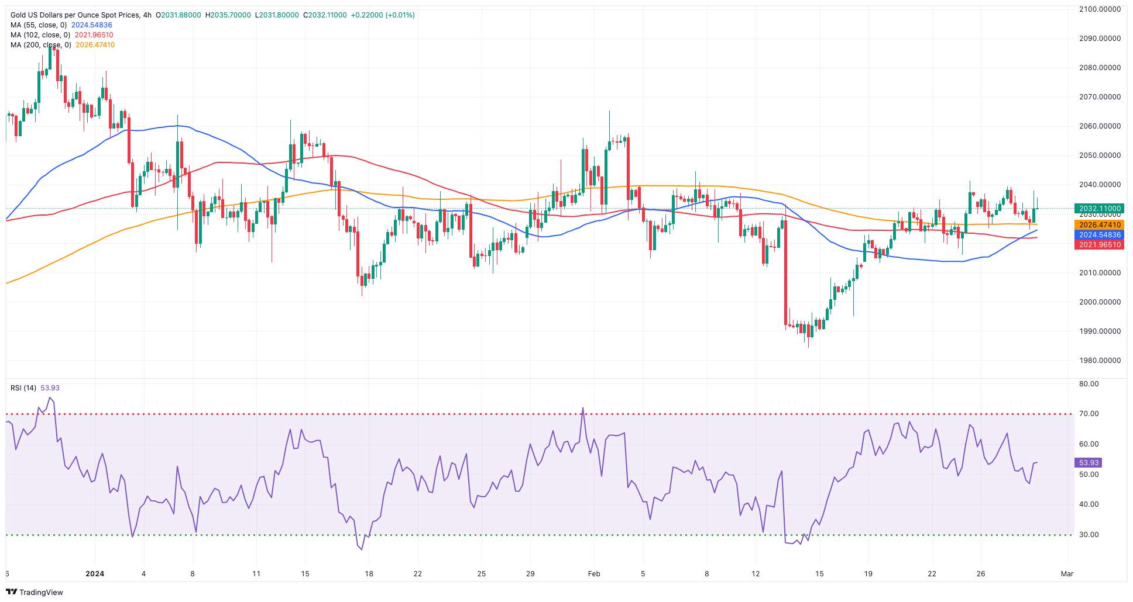Click the H2035.70000 high value
1133x602 pixels.
point(228,15)
